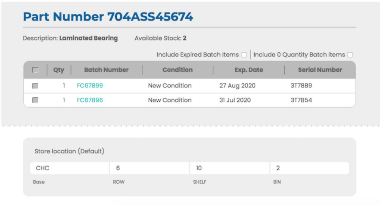Viewport: 382px width, 206px height.
Task: Click the Serial Number column header
Action: point(320,70)
